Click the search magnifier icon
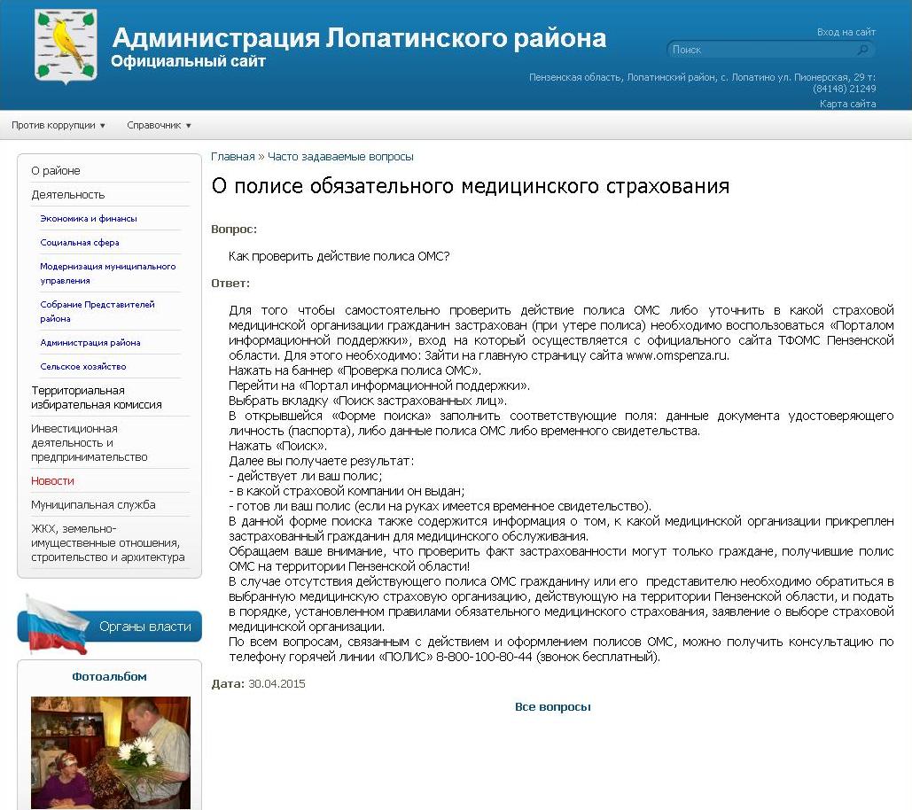Screen dimensions: 912x810 [x=863, y=50]
